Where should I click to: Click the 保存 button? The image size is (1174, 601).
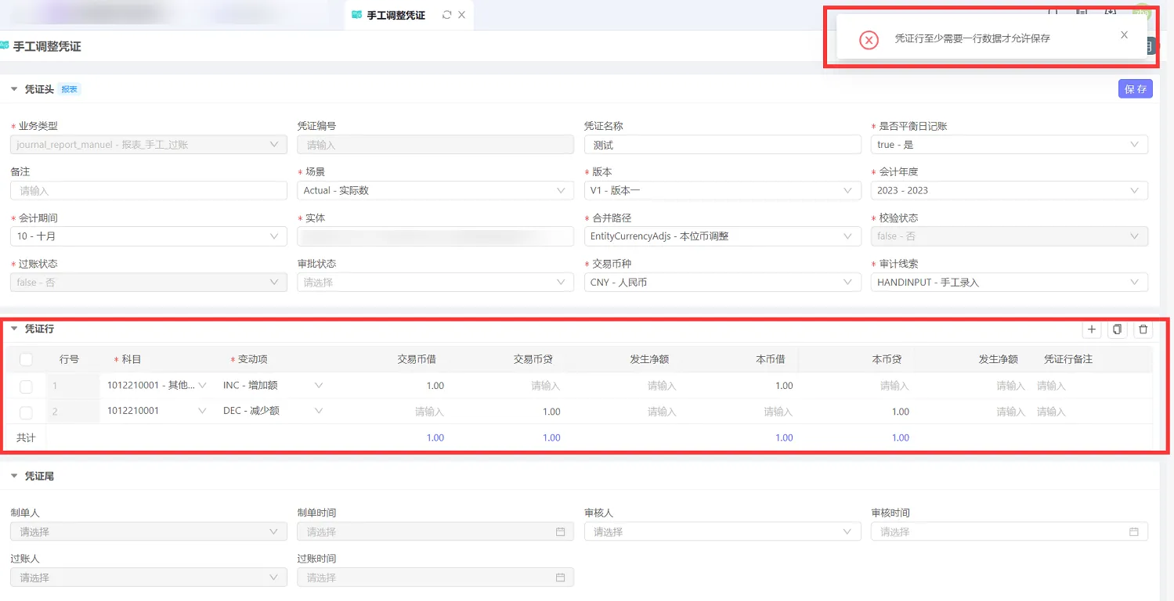[x=1135, y=89]
